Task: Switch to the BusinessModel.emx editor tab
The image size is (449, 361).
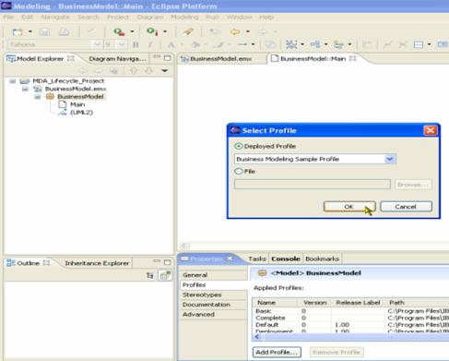Action: (x=220, y=58)
